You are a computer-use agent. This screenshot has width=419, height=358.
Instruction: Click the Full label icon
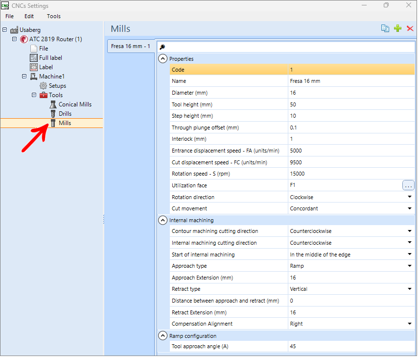[34, 58]
